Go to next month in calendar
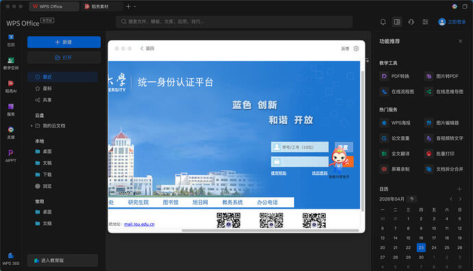 460,199
